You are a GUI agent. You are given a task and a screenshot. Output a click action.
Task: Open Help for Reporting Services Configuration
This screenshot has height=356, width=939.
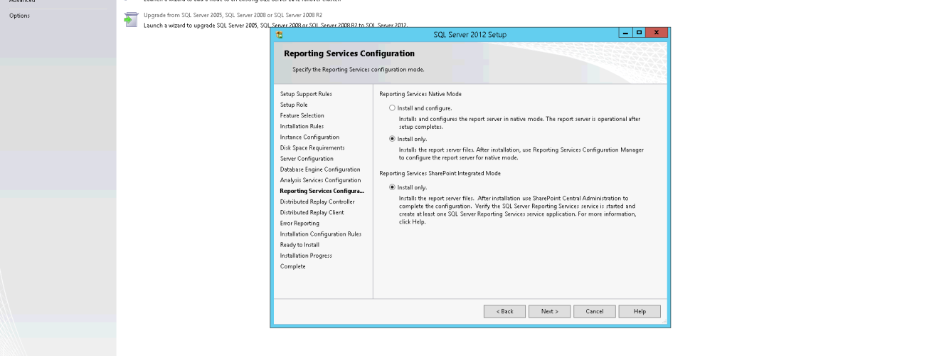pos(640,311)
